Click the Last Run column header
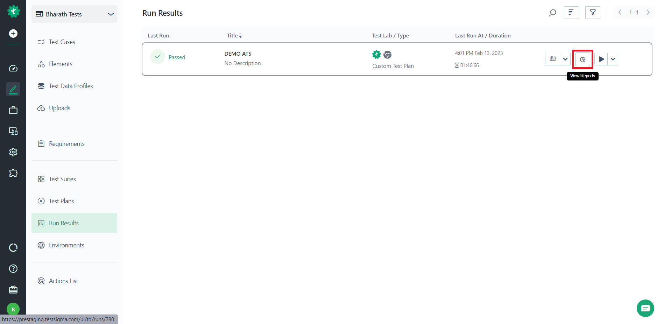 coord(158,36)
